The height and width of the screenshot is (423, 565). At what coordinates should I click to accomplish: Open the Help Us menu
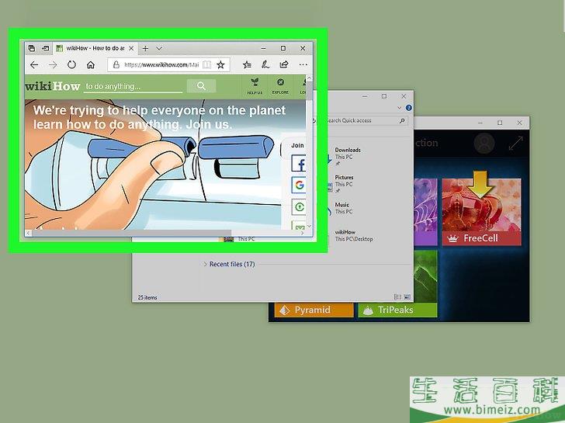tap(255, 86)
